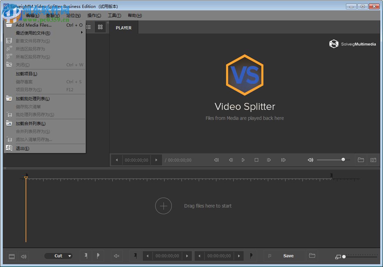Open a media file using the folder icon
The height and width of the screenshot is (267, 383).
tap(361, 160)
